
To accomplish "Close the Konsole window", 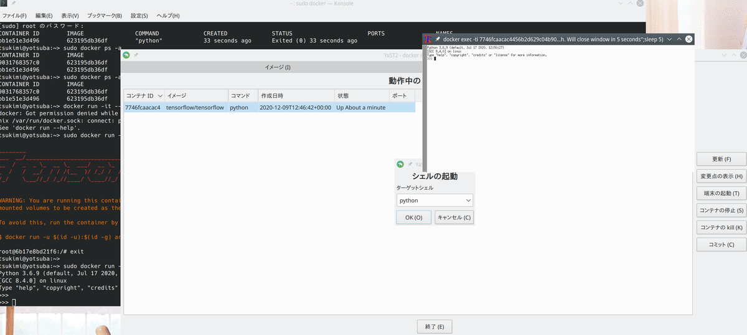I will click(640, 4).
